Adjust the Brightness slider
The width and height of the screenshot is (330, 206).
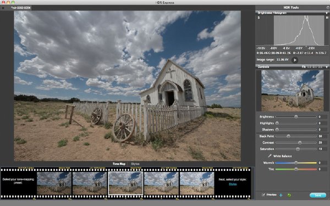296,116
